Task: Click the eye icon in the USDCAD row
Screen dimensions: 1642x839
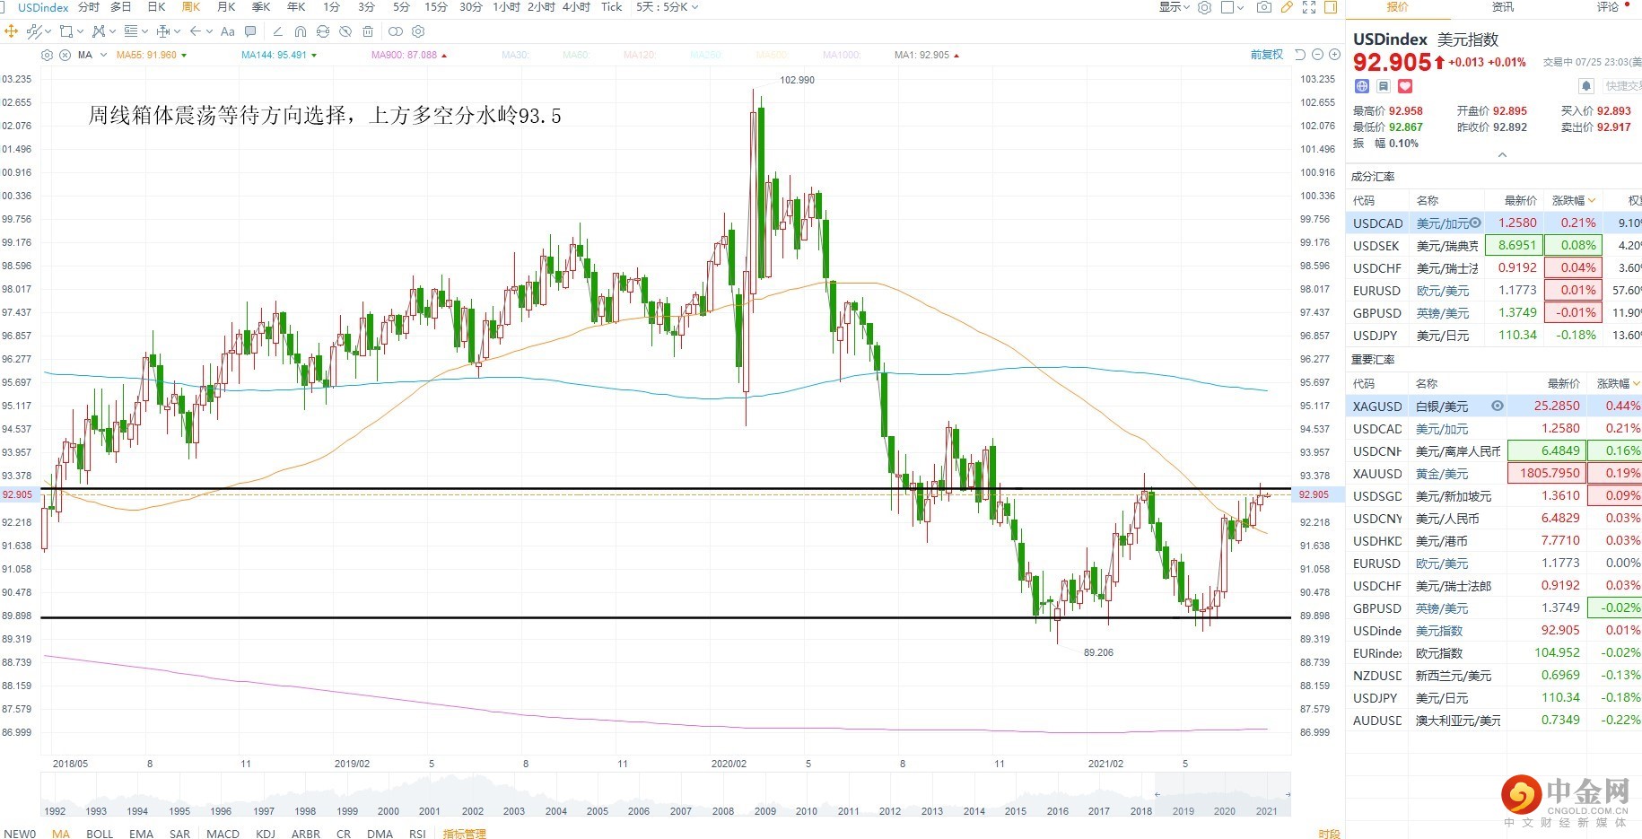Action: tap(1475, 223)
